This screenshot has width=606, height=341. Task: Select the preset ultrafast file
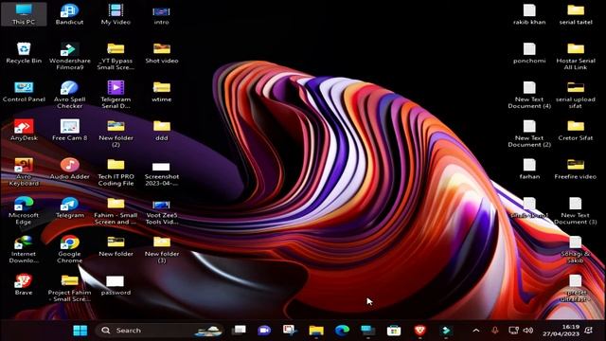click(576, 288)
